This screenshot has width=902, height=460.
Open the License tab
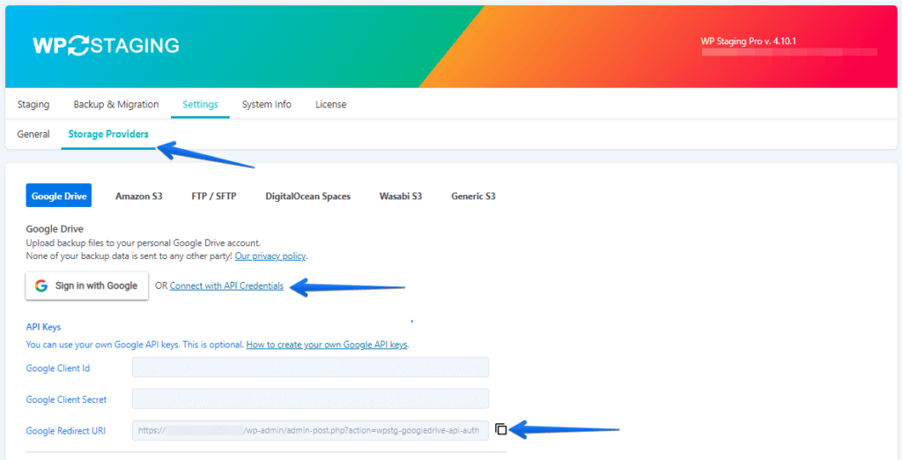point(331,104)
